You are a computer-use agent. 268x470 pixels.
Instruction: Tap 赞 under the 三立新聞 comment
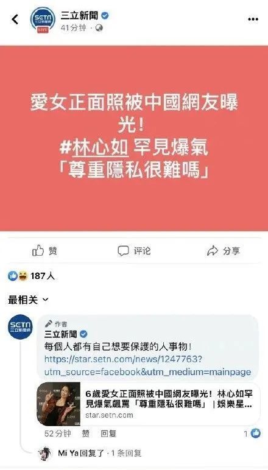click(86, 433)
